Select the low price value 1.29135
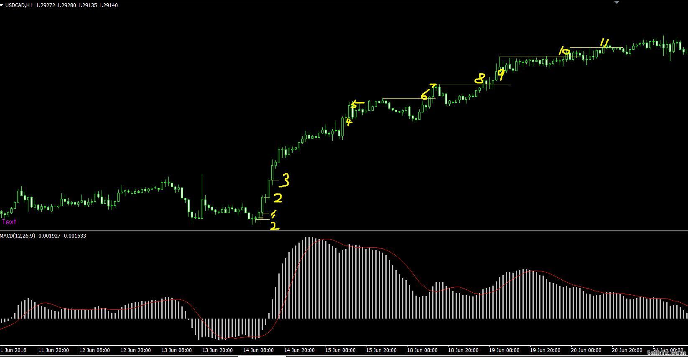 [x=87, y=5]
